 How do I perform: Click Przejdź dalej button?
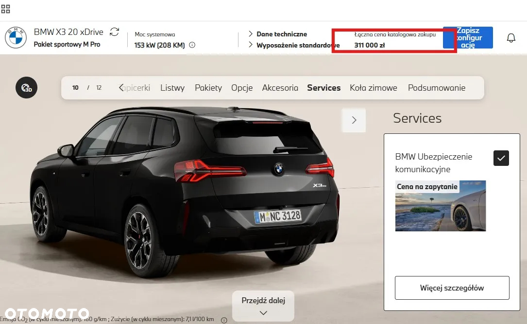pos(263,306)
